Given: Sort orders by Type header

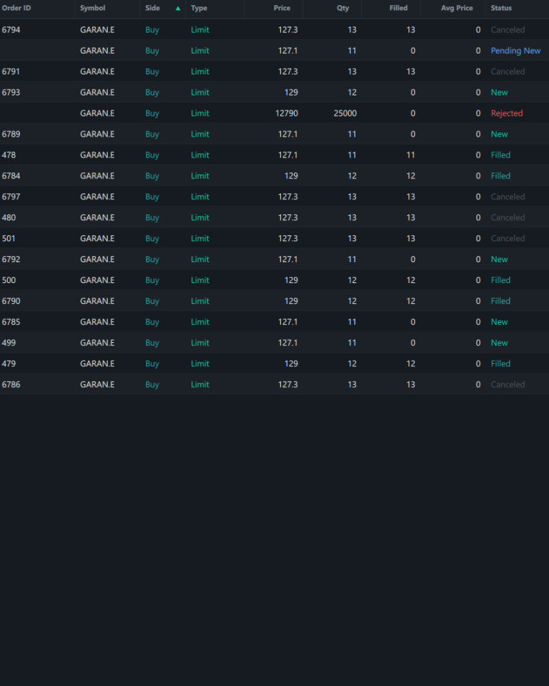Looking at the screenshot, I should tap(199, 8).
